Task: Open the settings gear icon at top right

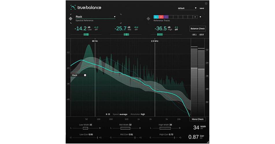Action: tap(206, 3)
